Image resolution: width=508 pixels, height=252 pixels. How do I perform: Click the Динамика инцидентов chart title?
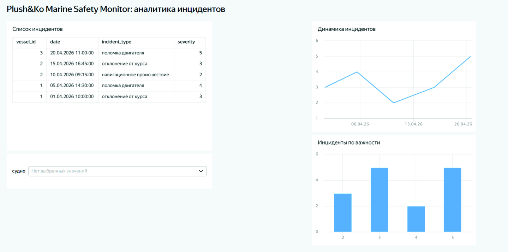tap(347, 29)
